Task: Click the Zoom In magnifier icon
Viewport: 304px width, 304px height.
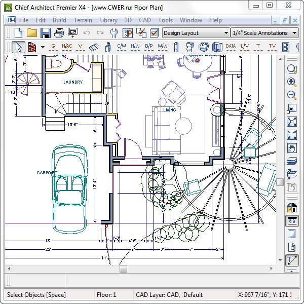Action: (x=292, y=82)
